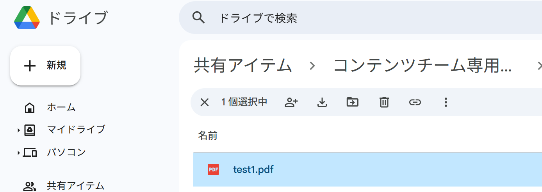Open 共有アイテム in sidebar
This screenshot has width=542, height=192.
click(x=75, y=186)
